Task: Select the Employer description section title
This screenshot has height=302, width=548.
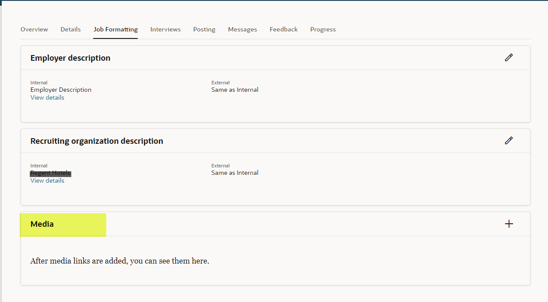Action: 70,57
